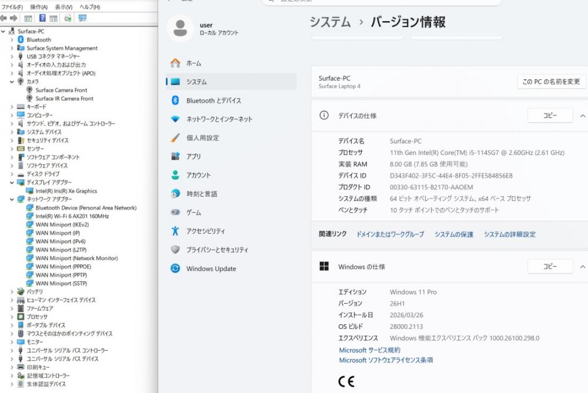
Task: Open the 表示(V) menu
Action: (64, 6)
